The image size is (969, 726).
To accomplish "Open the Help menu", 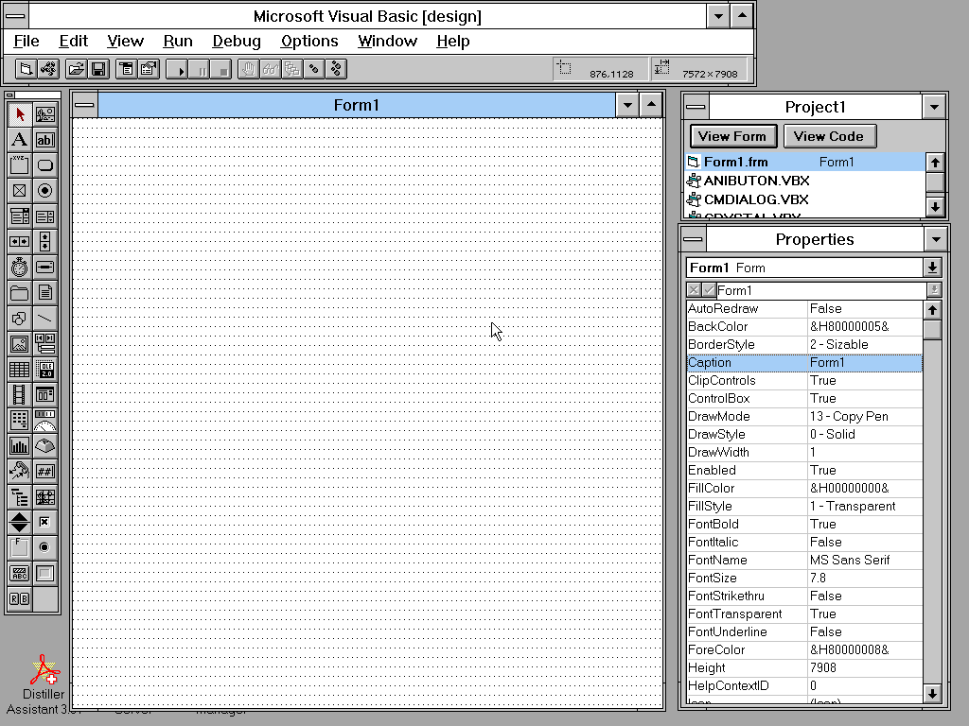I will tap(453, 41).
